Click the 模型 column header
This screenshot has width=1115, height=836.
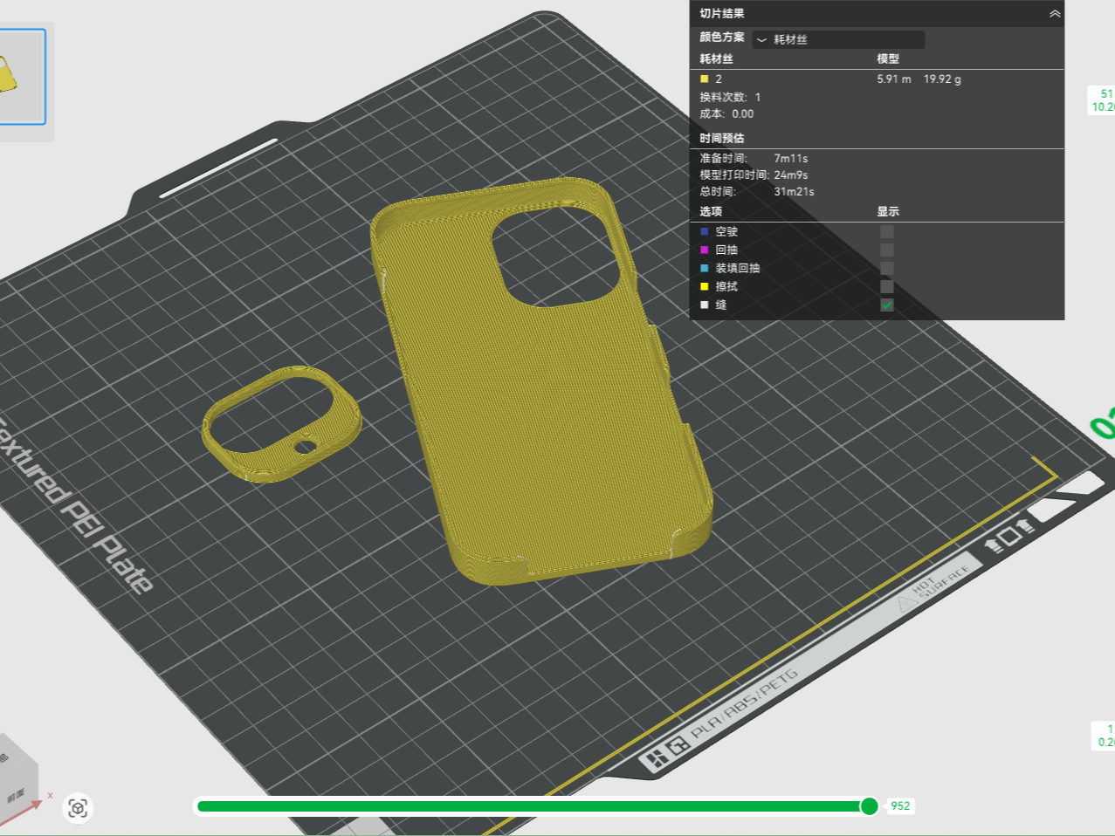pos(888,58)
